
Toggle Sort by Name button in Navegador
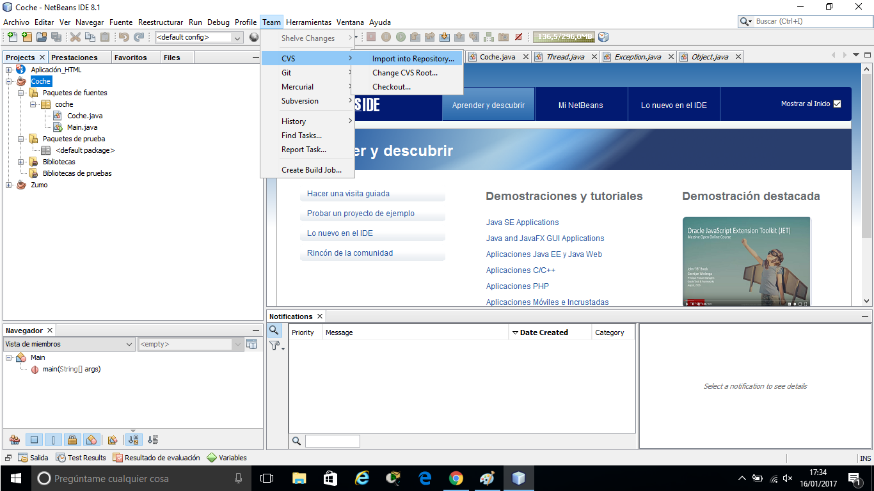133,440
